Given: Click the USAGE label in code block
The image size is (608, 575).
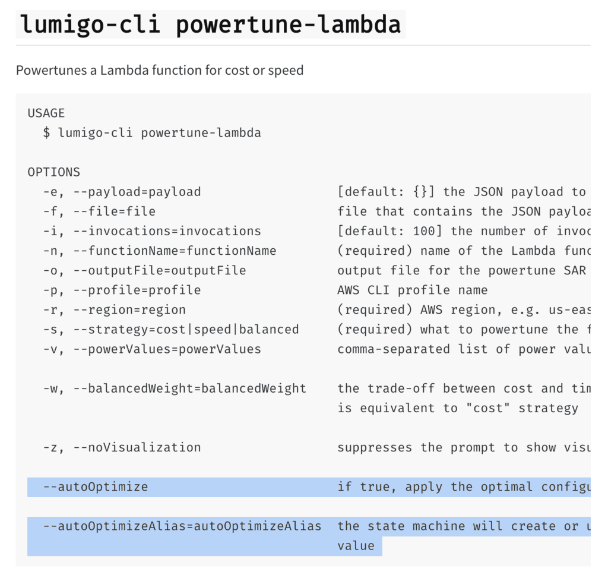Looking at the screenshot, I should (46, 113).
